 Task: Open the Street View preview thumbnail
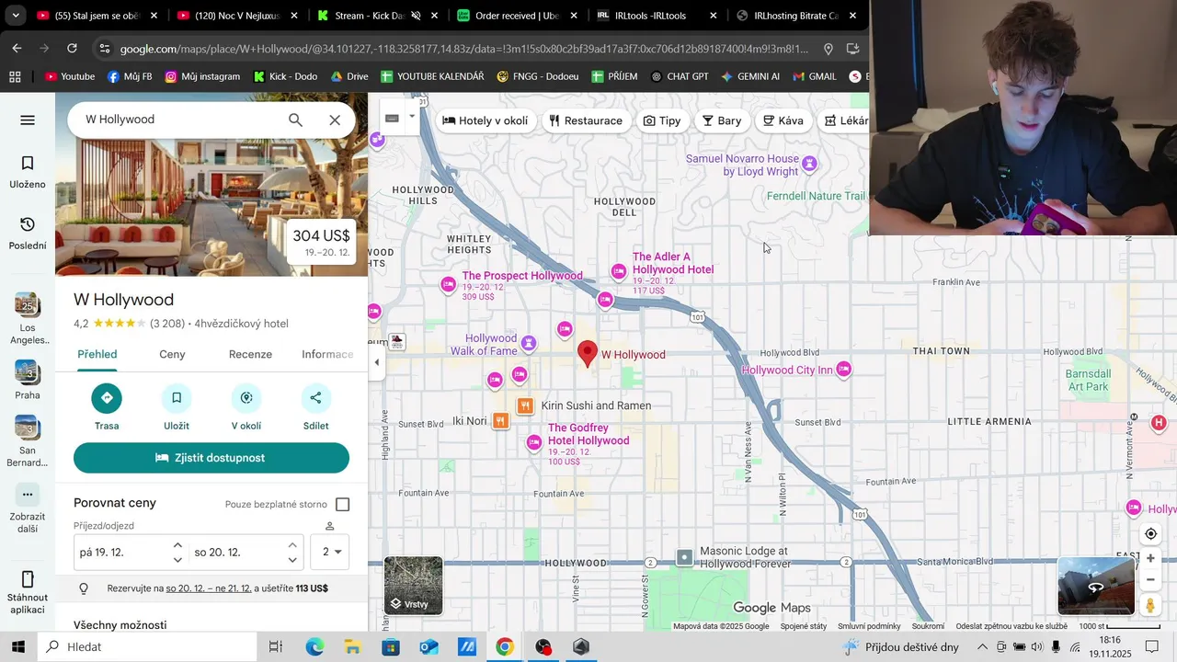pos(1095,586)
